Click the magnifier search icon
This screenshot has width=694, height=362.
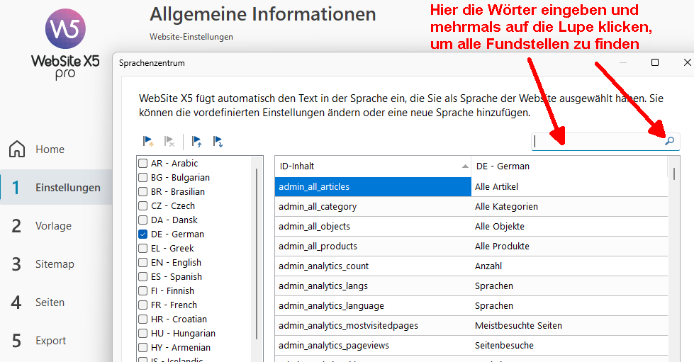669,142
